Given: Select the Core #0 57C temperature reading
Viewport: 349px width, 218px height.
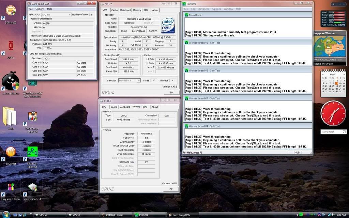Looking at the screenshot, I should tap(59, 63).
